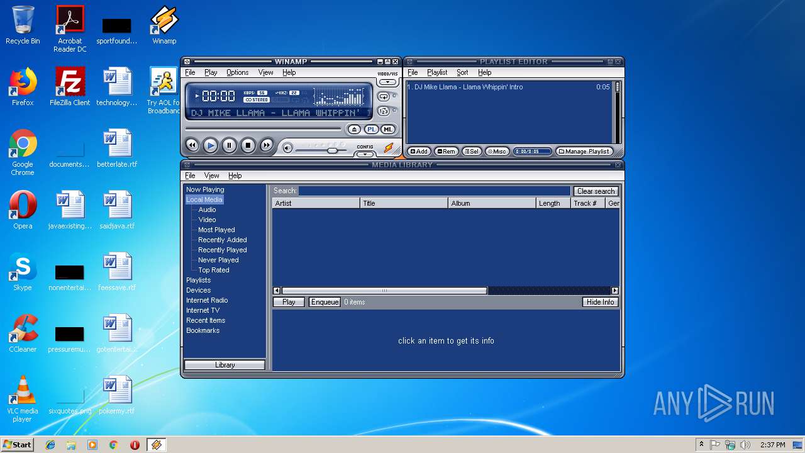The width and height of the screenshot is (805, 453).
Task: Toggle the Playlist Editor with the PL button
Action: pos(371,130)
